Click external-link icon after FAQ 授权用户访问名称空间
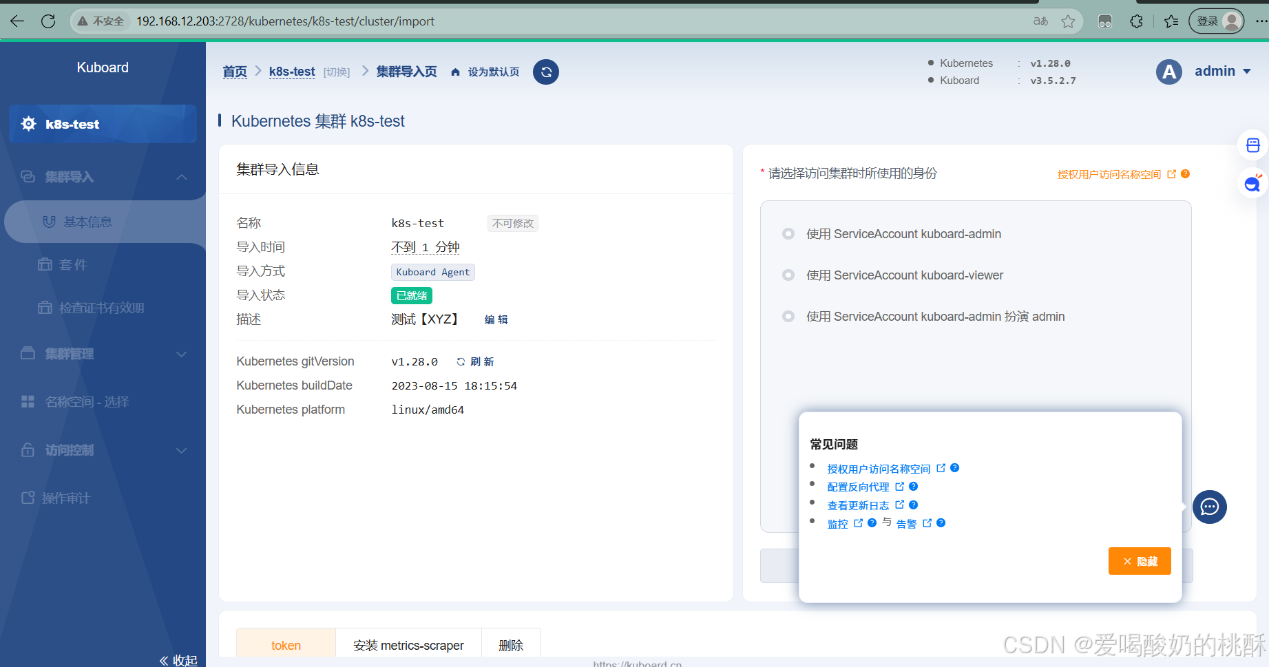The width and height of the screenshot is (1269, 667). 941,468
